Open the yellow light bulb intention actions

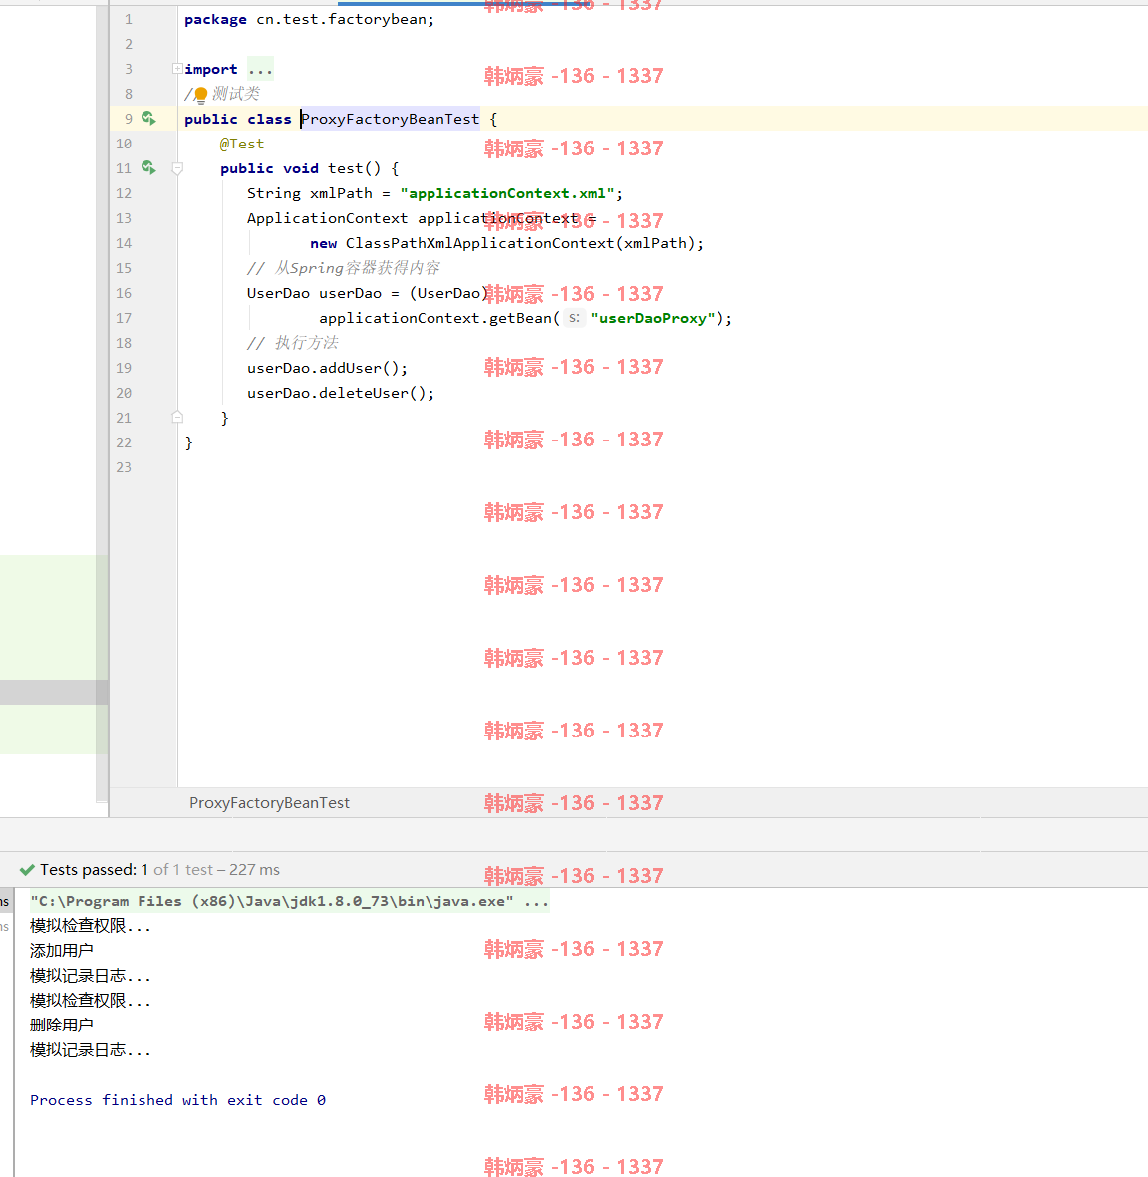click(200, 94)
